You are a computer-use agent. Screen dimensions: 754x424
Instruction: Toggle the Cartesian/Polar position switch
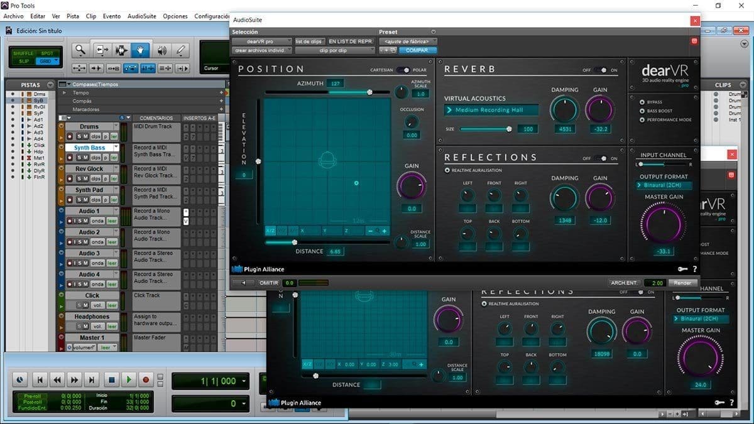click(x=403, y=70)
